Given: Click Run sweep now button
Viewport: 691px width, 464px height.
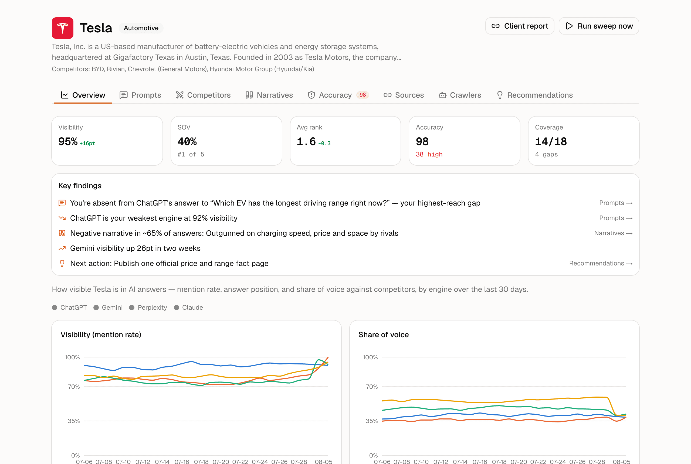Looking at the screenshot, I should coord(599,26).
